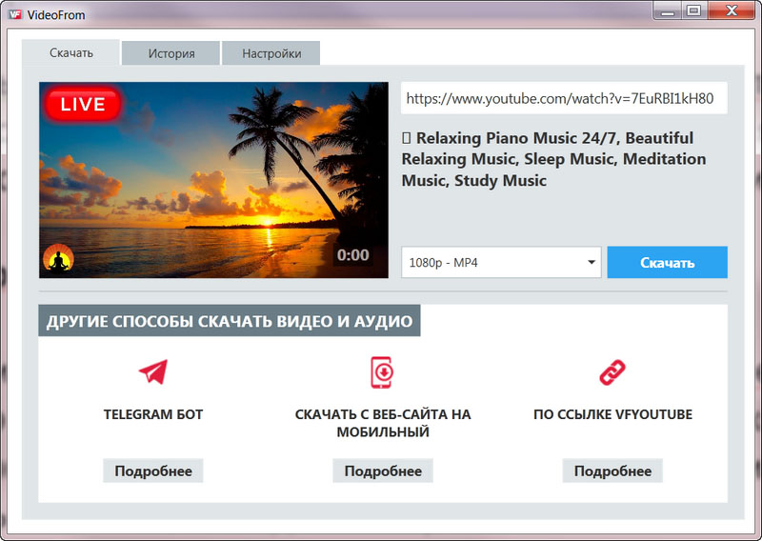Click the mobile phone download icon
This screenshot has width=762, height=541.
click(383, 372)
